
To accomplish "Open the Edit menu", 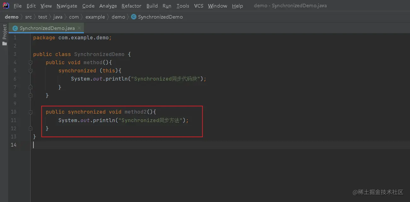I will click(x=31, y=6).
